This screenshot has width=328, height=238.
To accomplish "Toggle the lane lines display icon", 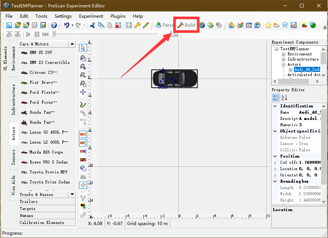I will point(83,185).
